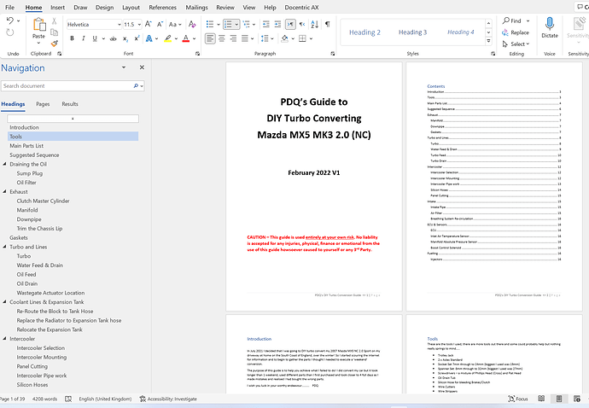Toggle Focus mode in status bar
The image size is (589, 408).
[x=518, y=399]
